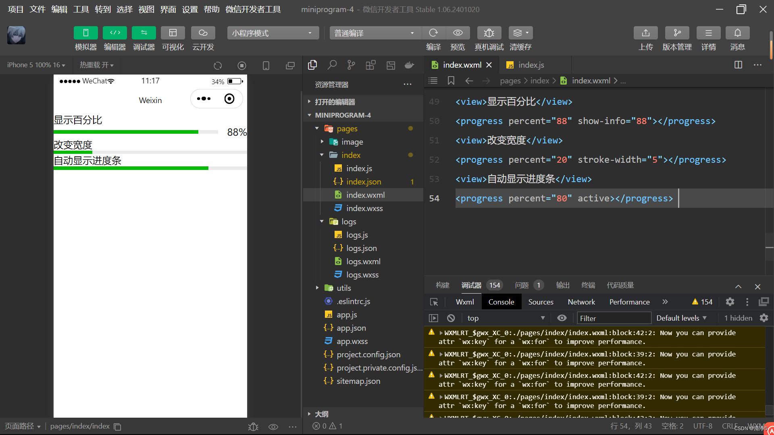Click the 云开发 cloud icon
Image resolution: width=774 pixels, height=435 pixels.
203,33
